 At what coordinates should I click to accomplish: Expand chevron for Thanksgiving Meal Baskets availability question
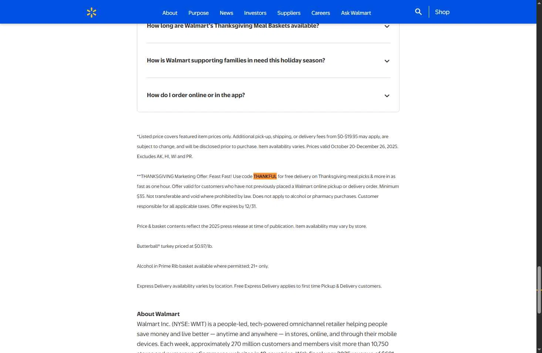tap(387, 26)
